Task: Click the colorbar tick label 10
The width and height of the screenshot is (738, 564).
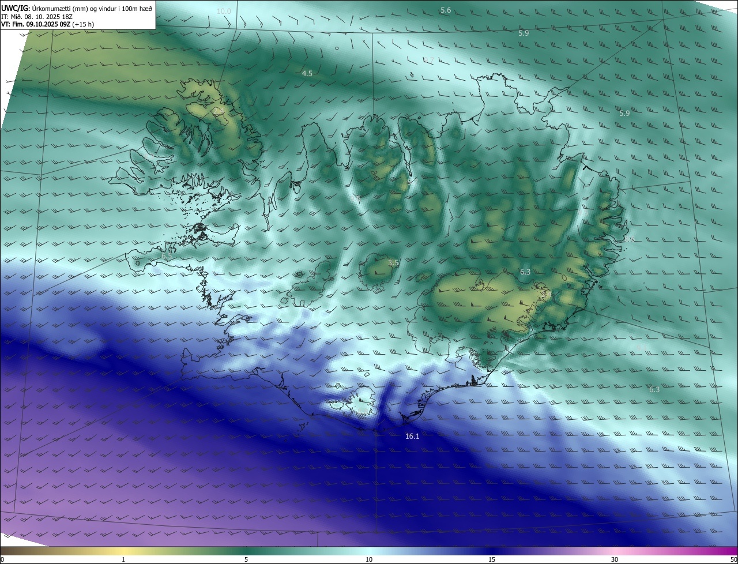Action: [x=369, y=559]
